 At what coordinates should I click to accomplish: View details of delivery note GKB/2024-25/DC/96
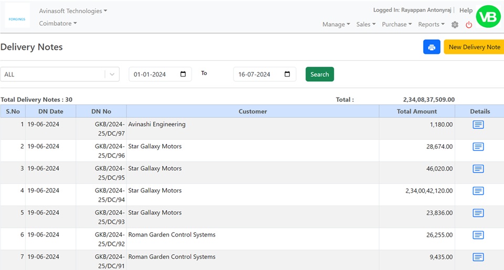(x=478, y=147)
